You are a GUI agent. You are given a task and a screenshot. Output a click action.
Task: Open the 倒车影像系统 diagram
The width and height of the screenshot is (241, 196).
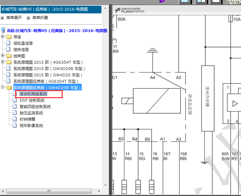pyautogui.click(x=31, y=126)
